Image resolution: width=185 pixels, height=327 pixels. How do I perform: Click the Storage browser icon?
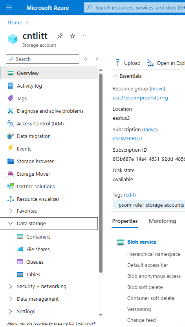coord(11,161)
